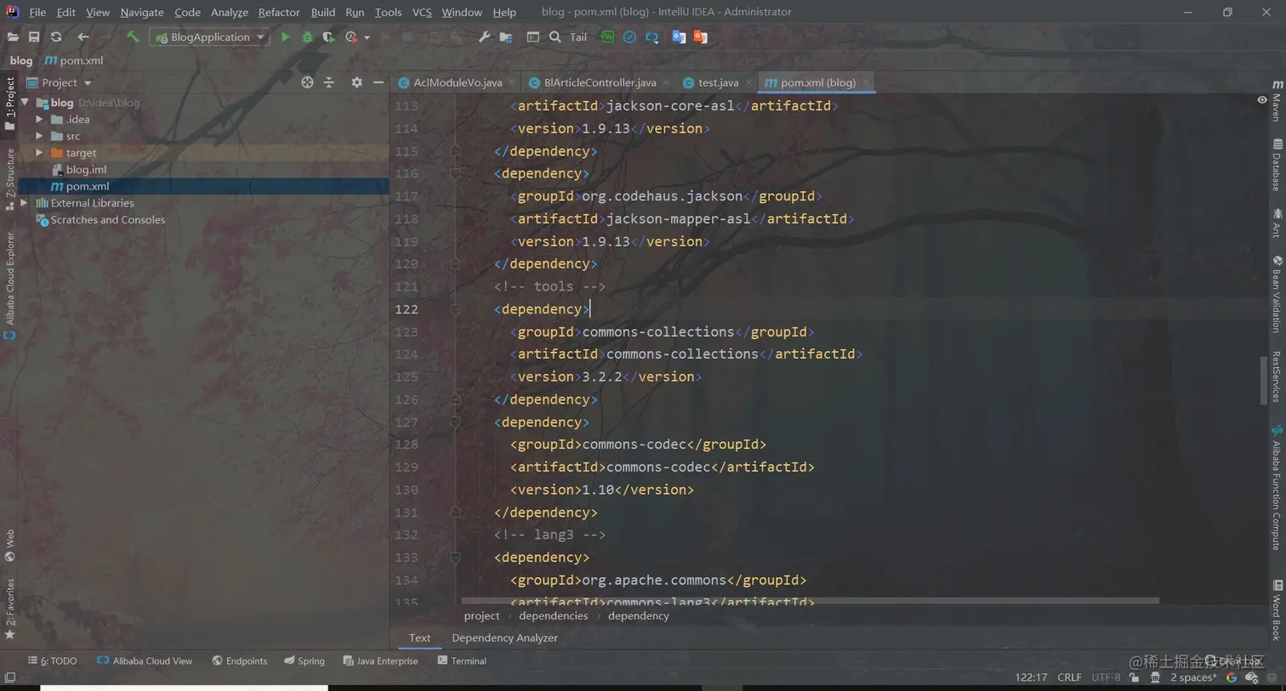
Task: Toggle reader mode eye icon in editor
Action: point(1262,99)
